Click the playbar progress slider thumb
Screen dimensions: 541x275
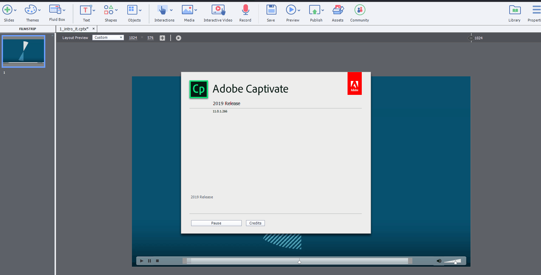299,262
